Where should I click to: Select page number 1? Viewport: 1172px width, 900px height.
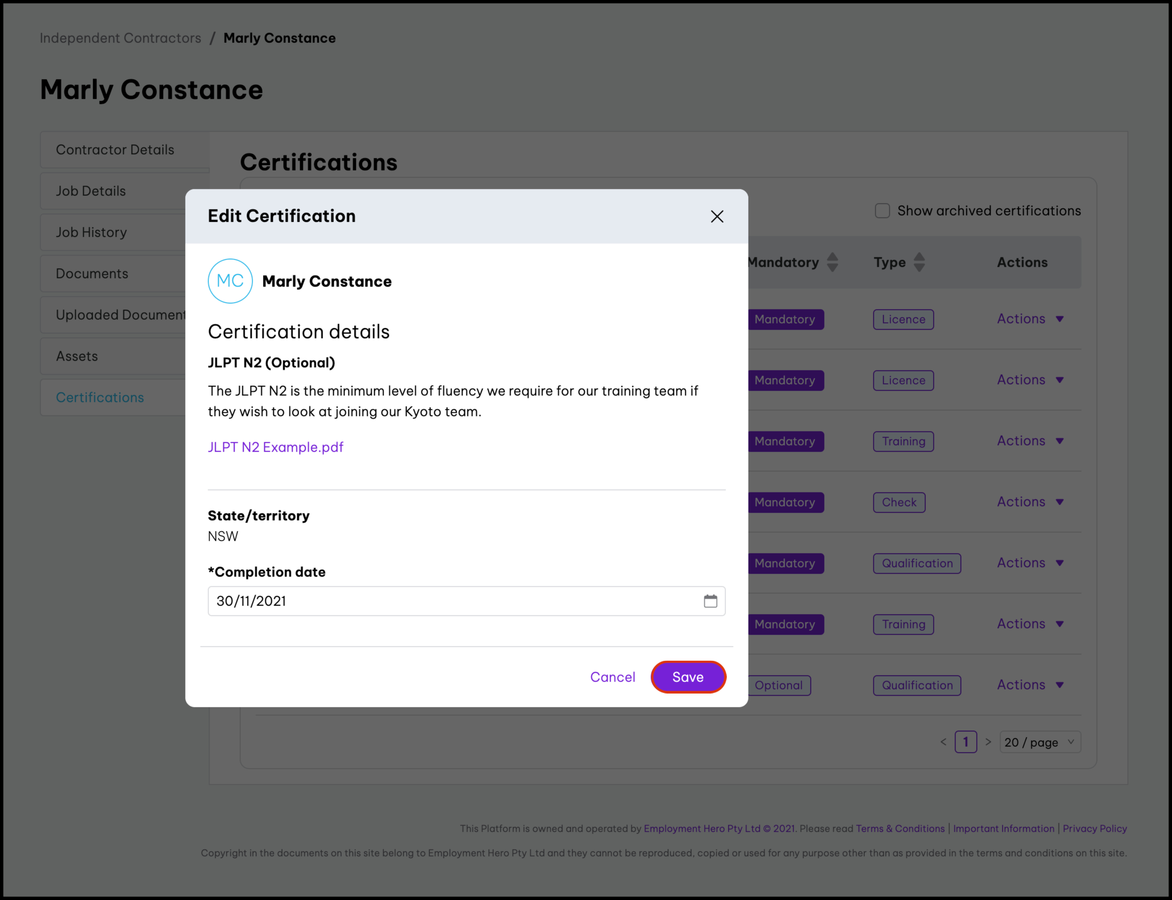[966, 742]
